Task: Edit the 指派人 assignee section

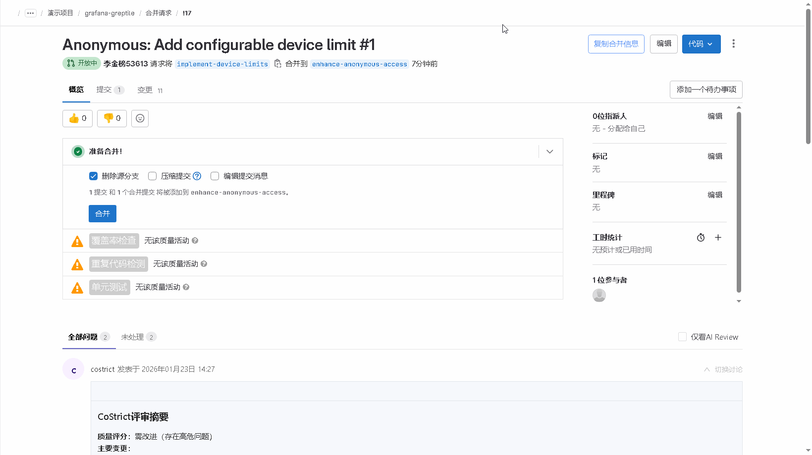Action: click(715, 116)
